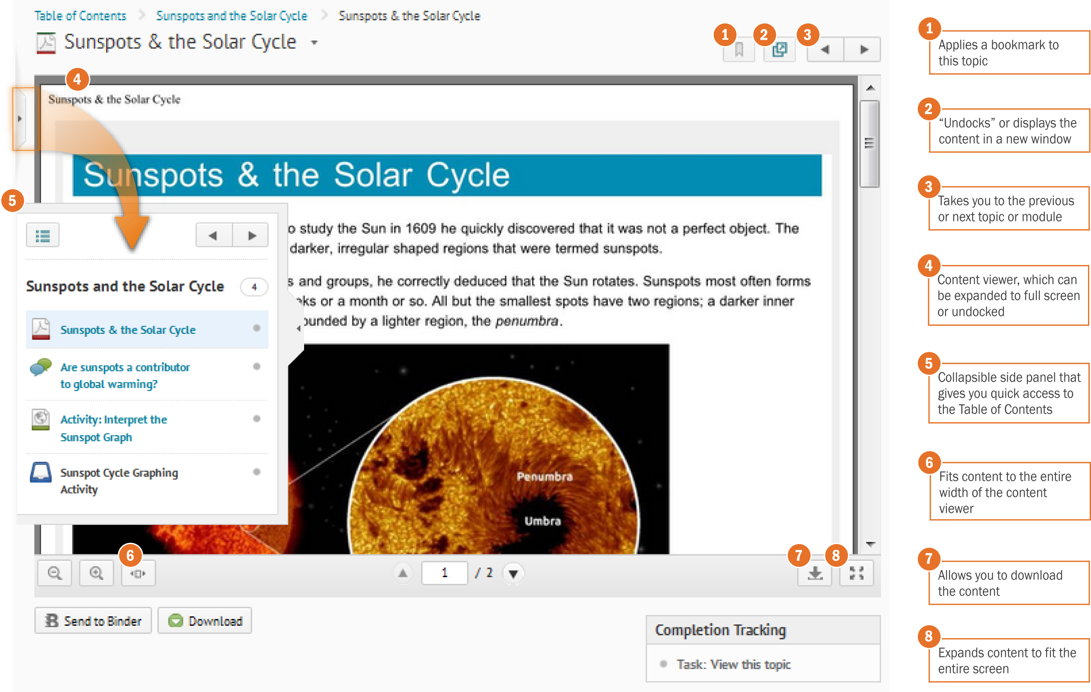The height and width of the screenshot is (692, 1091).
Task: Open 'Activity: Interpret the Sunspot Graph' topic
Action: tap(114, 428)
